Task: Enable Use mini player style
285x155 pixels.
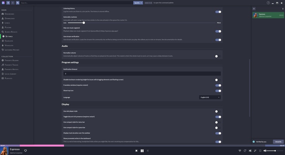Action: 218,111
